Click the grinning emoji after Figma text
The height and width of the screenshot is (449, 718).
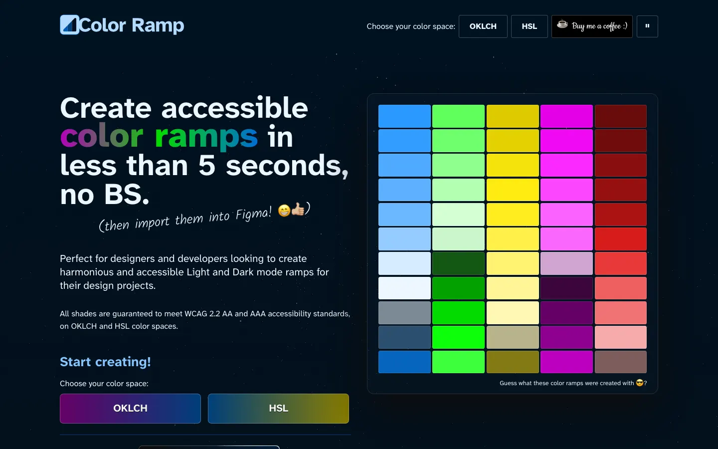[284, 211]
